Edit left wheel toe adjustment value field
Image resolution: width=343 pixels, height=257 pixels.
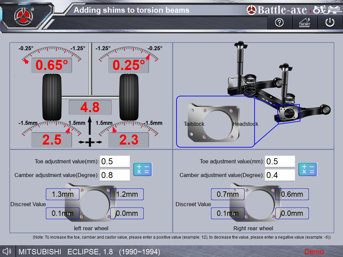click(115, 161)
